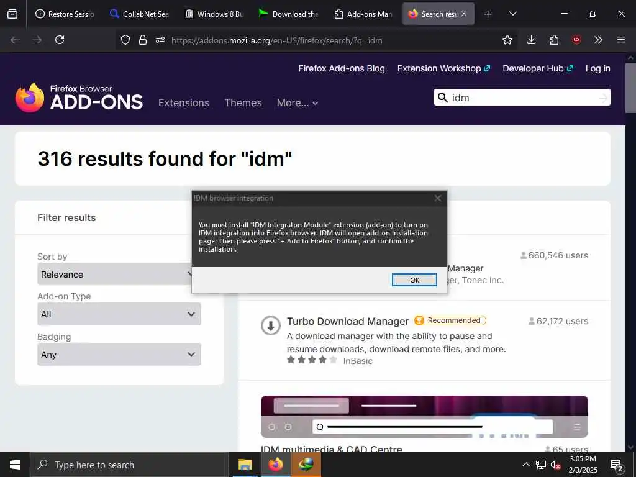Open Firefox View icon in tab bar

point(12,14)
